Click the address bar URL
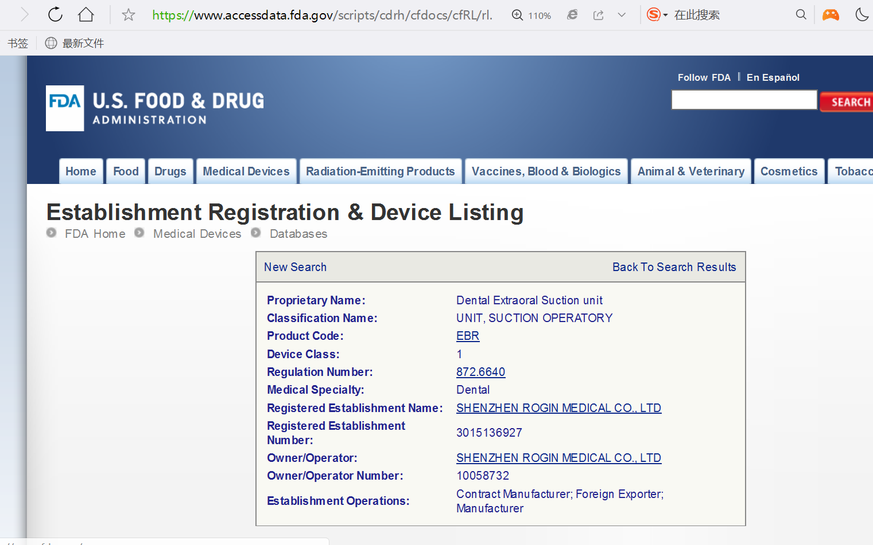Screen dimensions: 873x545 coord(322,15)
